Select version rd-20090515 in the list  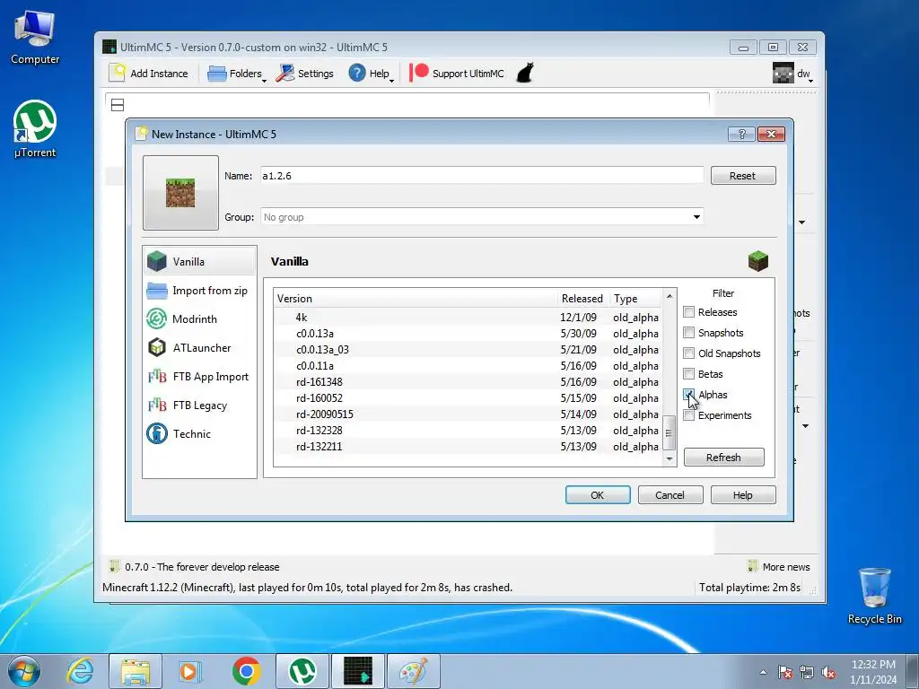(x=468, y=414)
